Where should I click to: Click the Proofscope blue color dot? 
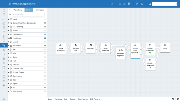(45, 38)
